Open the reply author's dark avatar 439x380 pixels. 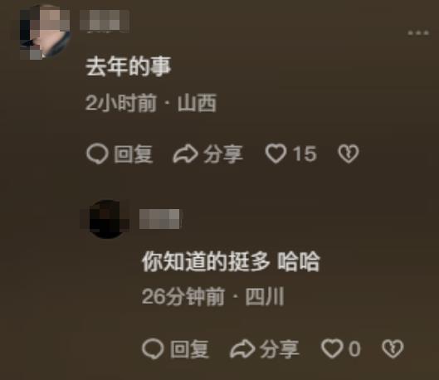[x=106, y=219]
